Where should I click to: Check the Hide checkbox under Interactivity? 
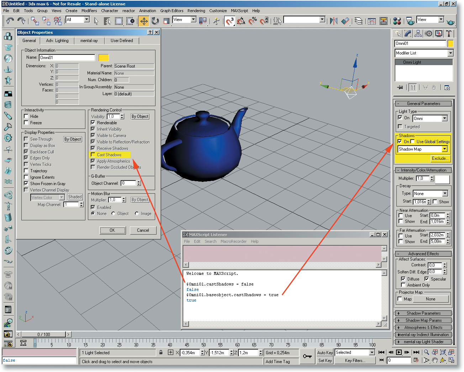pos(26,116)
